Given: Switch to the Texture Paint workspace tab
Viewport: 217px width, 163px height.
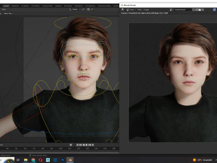Looking at the screenshot, I should click(47, 6).
